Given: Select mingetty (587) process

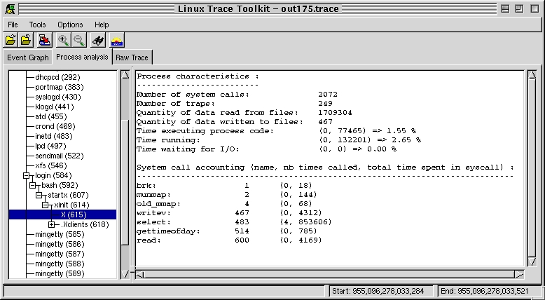Looking at the screenshot, I should pos(60,254).
